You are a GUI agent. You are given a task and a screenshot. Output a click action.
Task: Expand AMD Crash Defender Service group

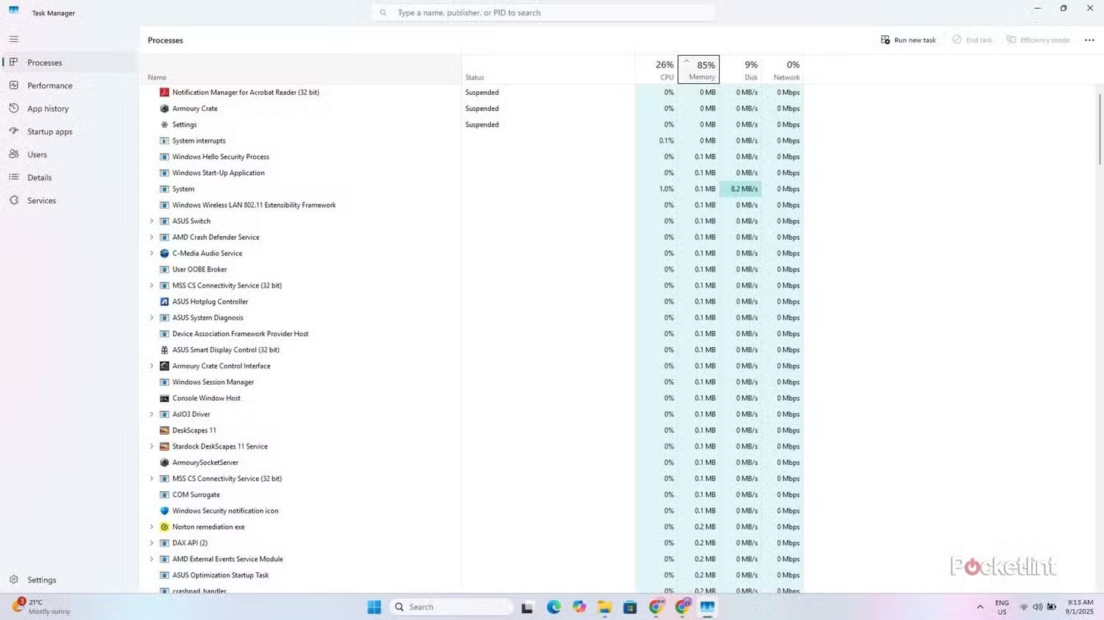[152, 238]
